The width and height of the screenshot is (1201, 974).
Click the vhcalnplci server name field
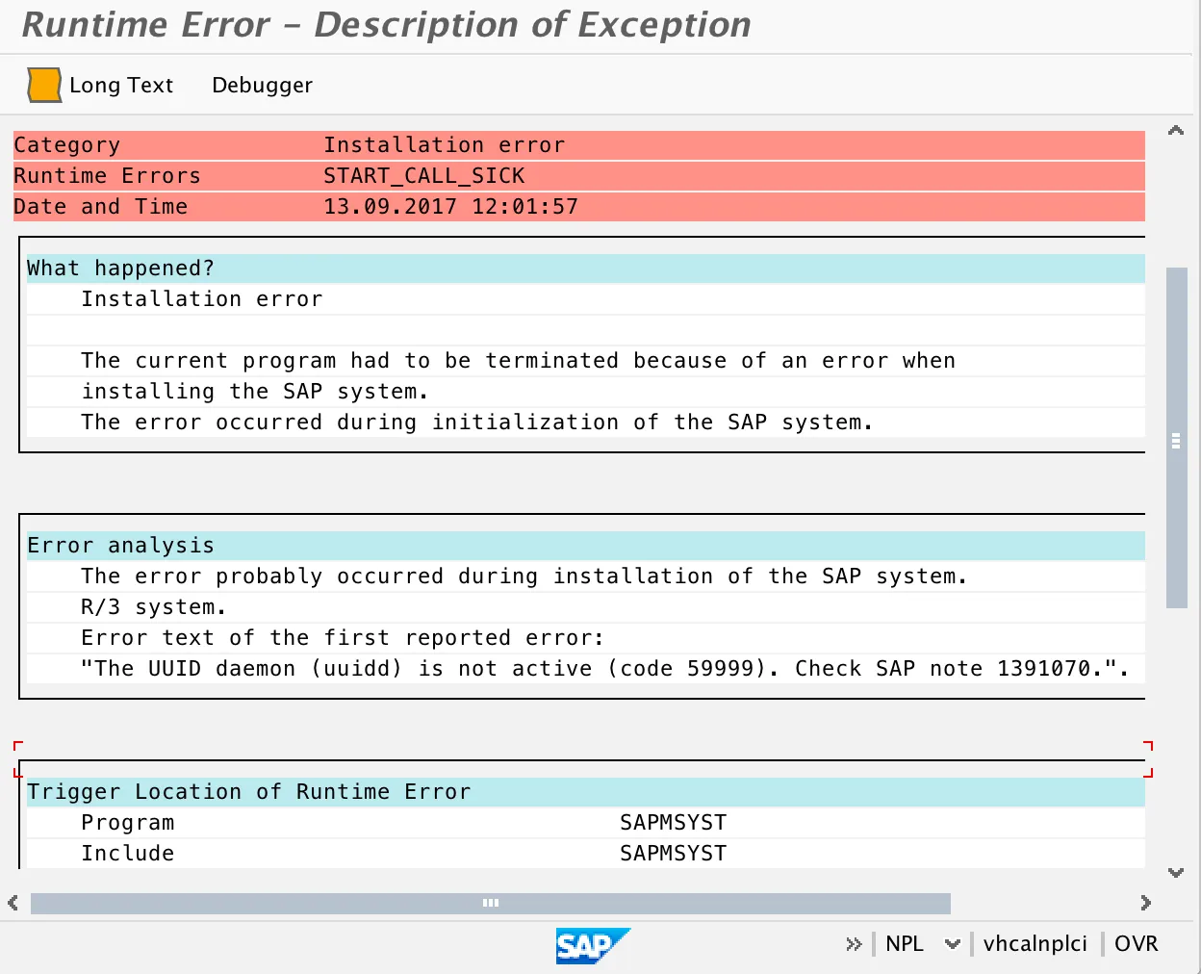(x=1035, y=944)
